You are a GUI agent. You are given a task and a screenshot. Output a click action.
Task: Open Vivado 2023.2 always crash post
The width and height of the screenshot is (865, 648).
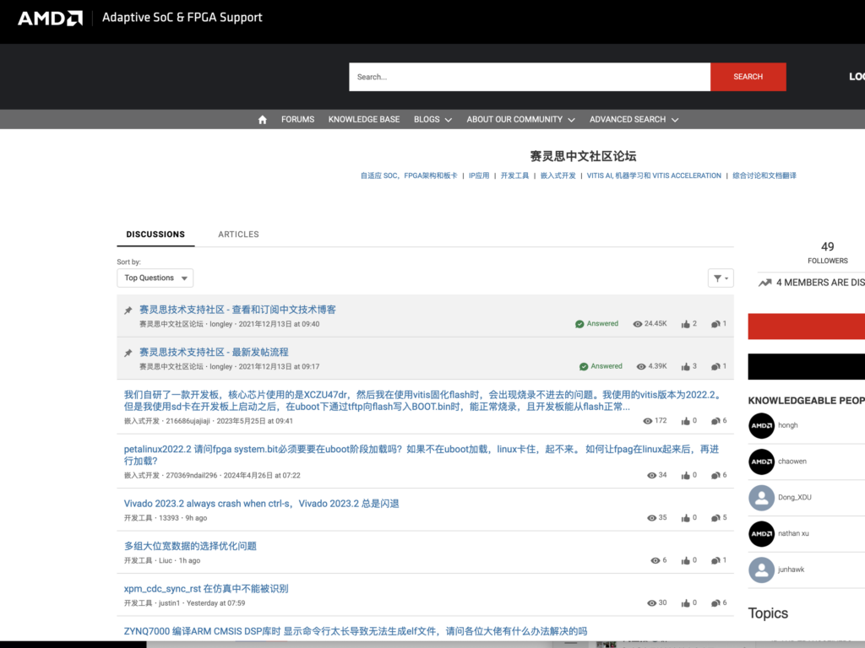click(262, 504)
